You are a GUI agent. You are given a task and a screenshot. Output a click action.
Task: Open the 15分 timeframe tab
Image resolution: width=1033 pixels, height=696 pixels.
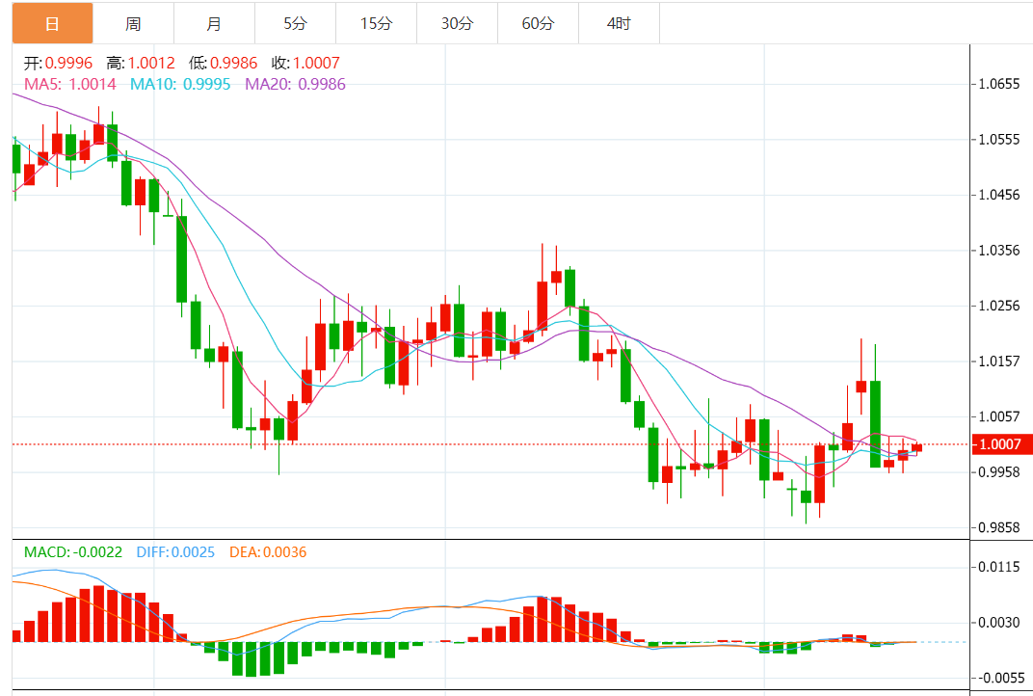coord(376,24)
